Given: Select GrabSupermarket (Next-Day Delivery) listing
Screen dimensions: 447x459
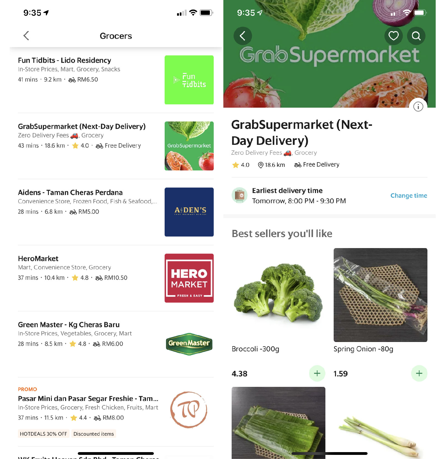Looking at the screenshot, I should tap(116, 146).
